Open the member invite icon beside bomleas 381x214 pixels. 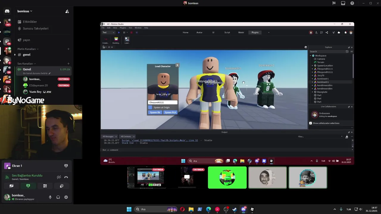tap(67, 11)
